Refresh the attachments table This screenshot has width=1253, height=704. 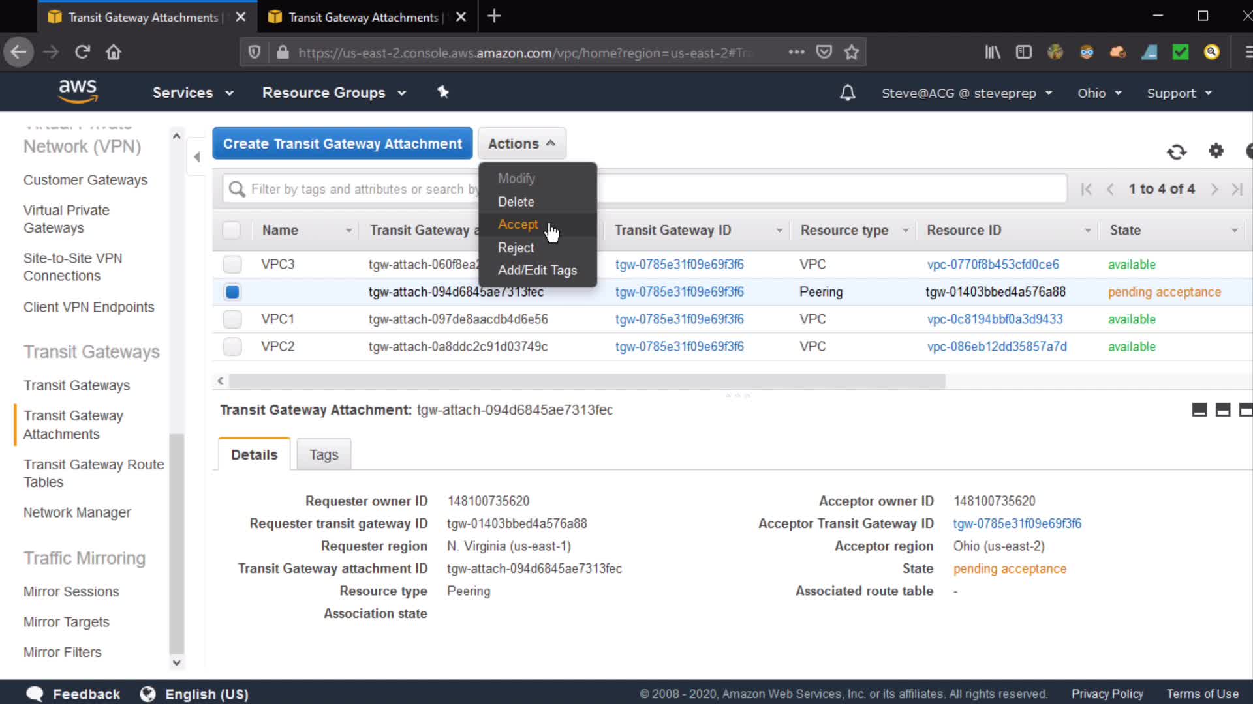(1176, 152)
